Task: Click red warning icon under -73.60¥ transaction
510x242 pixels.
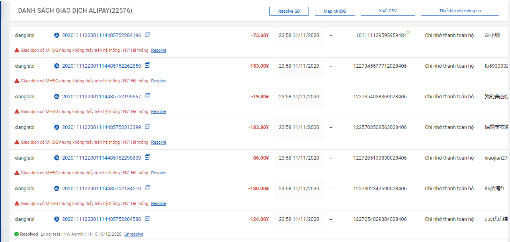Action: (x=17, y=50)
